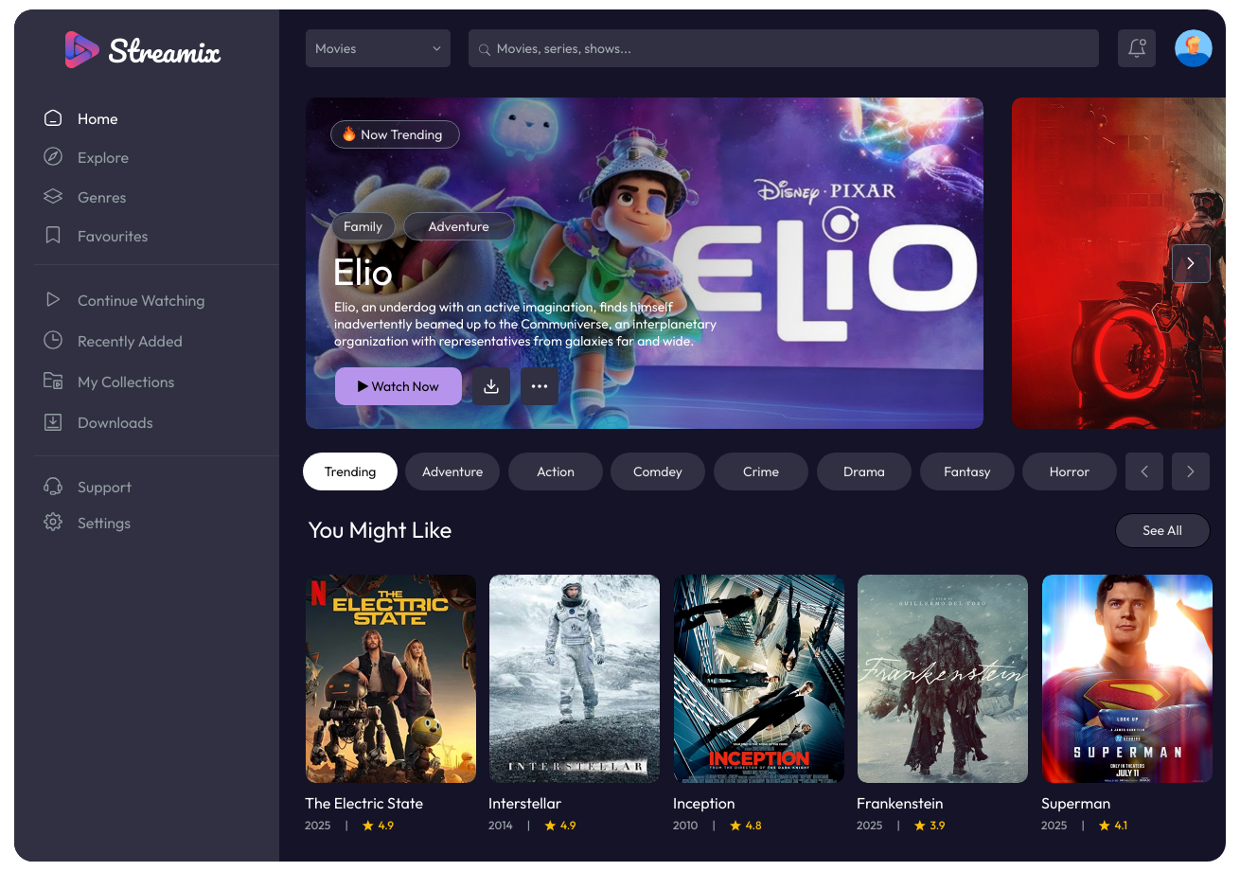Open the Settings gear

point(53,523)
